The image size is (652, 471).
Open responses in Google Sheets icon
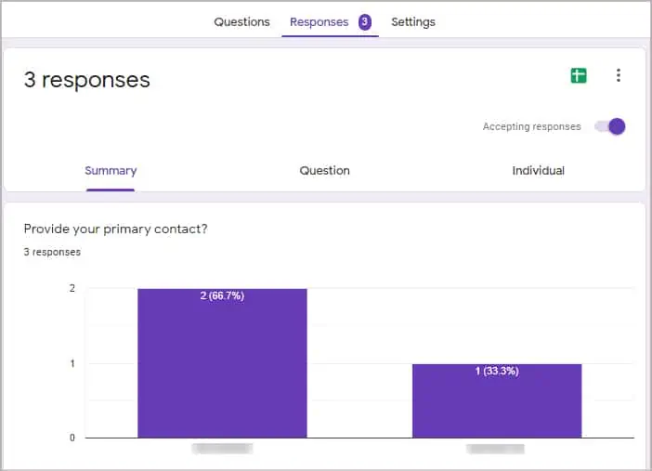pos(578,75)
